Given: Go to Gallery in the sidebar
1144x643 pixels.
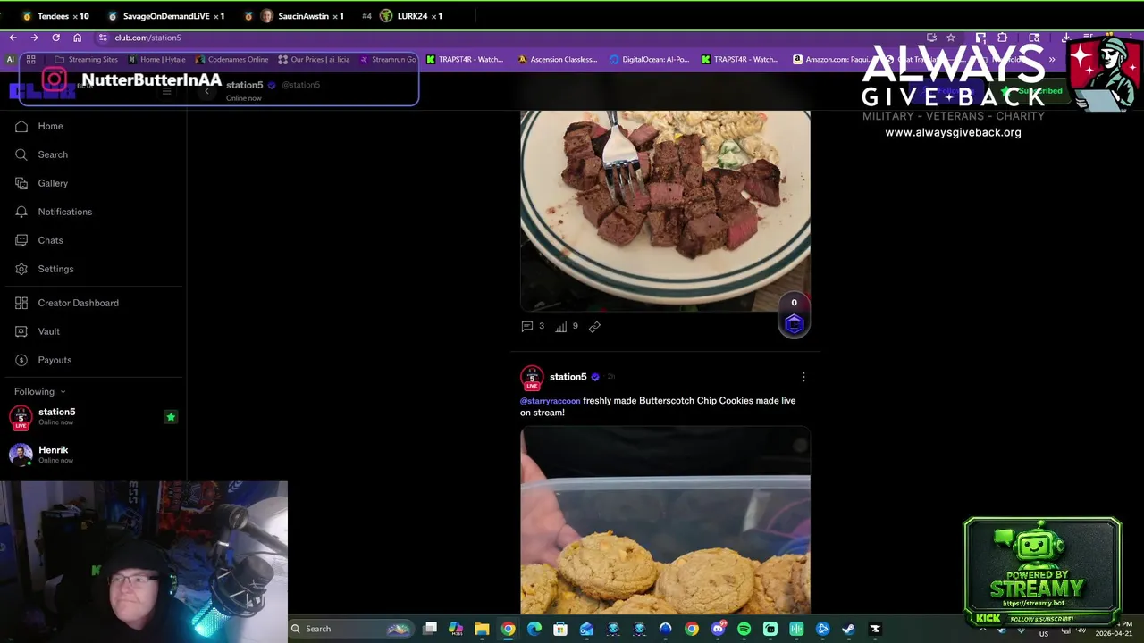Looking at the screenshot, I should pyautogui.click(x=41, y=183).
